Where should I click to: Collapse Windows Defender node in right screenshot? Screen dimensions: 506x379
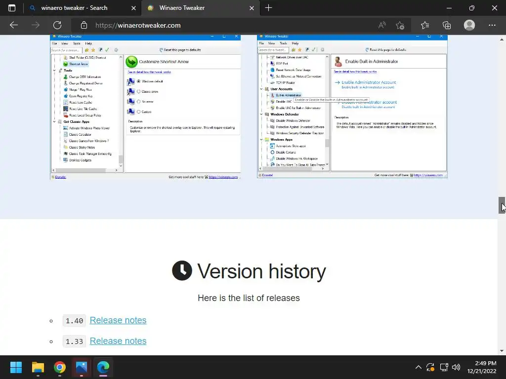(x=261, y=114)
